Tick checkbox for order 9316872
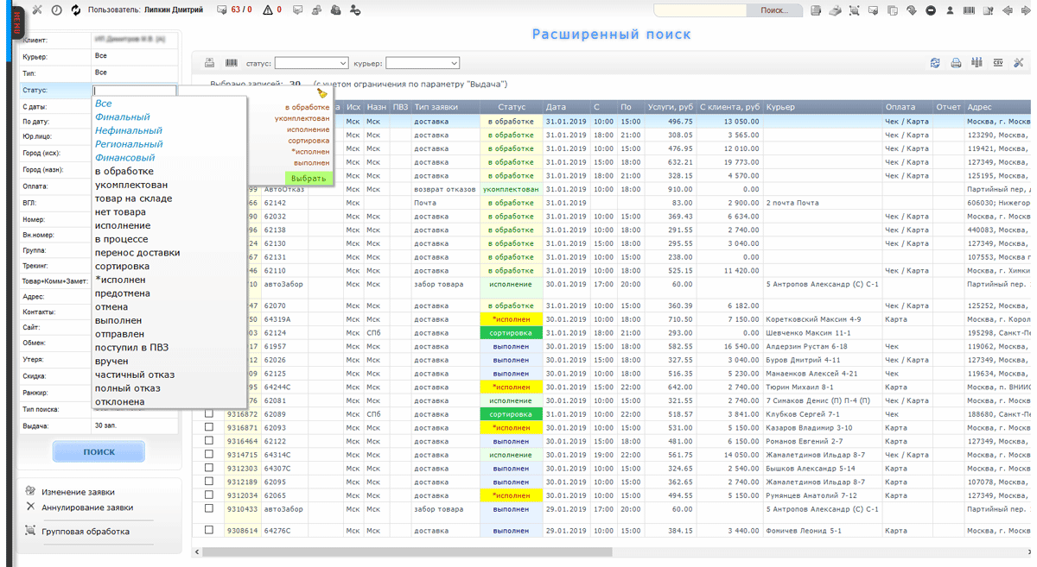This screenshot has width=1037, height=567. pos(208,414)
